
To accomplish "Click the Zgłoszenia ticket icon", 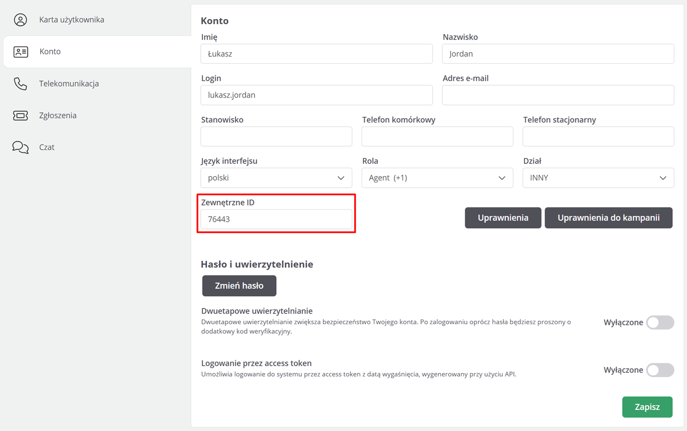I will coord(20,115).
